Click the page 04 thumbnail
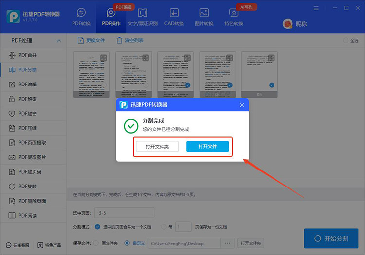 (x=218, y=74)
